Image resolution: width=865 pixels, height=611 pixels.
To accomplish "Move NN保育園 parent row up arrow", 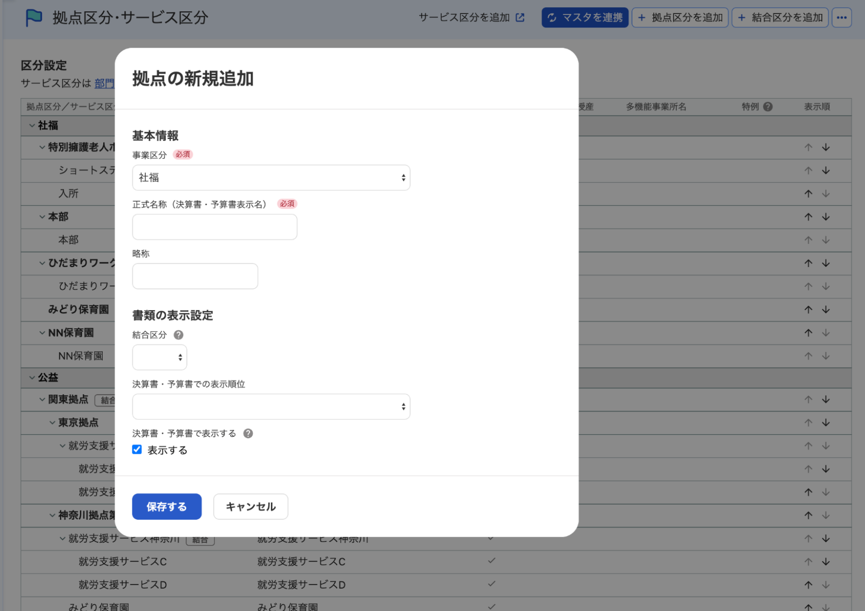I will click(x=808, y=333).
